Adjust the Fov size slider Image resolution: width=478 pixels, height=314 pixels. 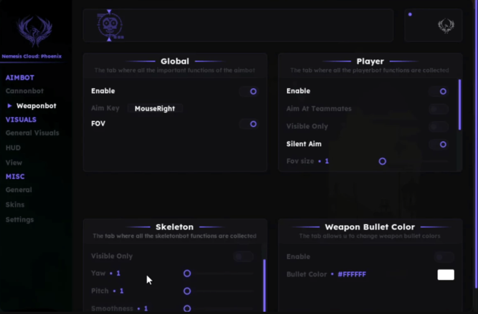click(x=382, y=162)
